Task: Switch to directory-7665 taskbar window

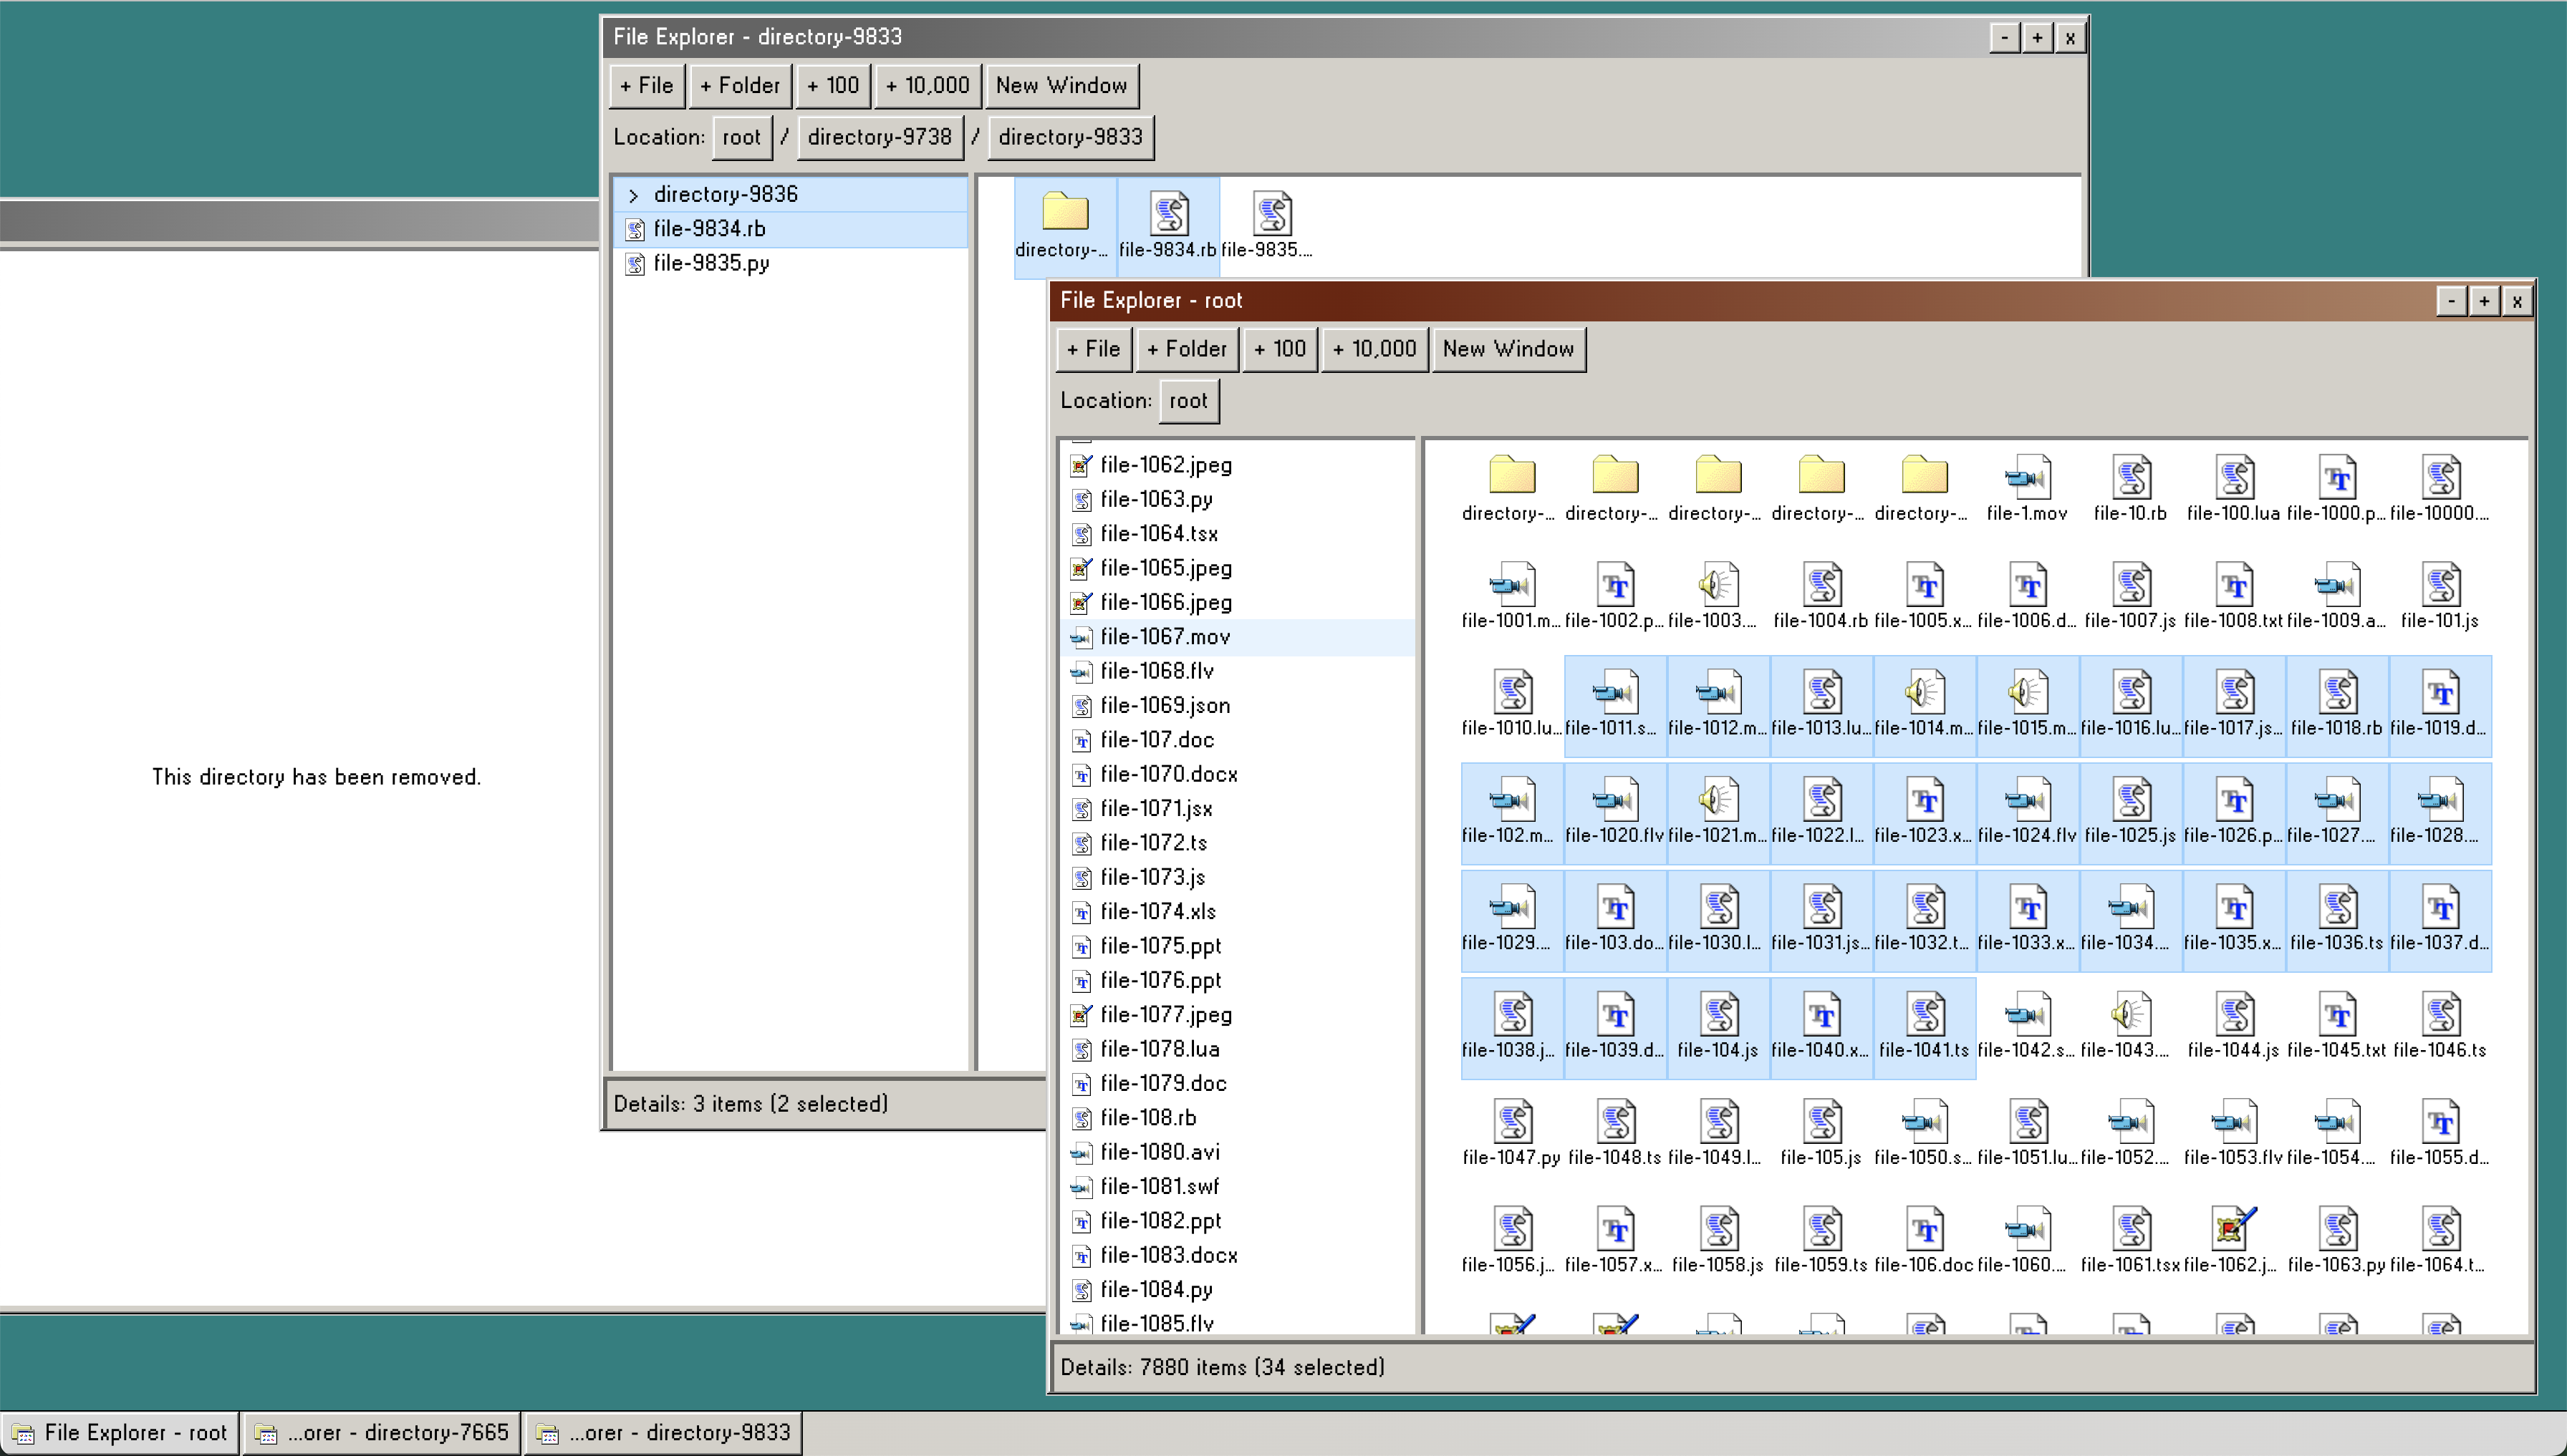Action: coord(382,1432)
